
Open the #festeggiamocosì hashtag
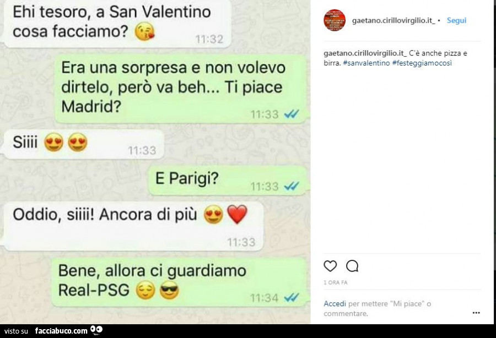tap(422, 63)
